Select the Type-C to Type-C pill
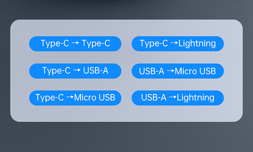This screenshot has width=253, height=152. (75, 44)
